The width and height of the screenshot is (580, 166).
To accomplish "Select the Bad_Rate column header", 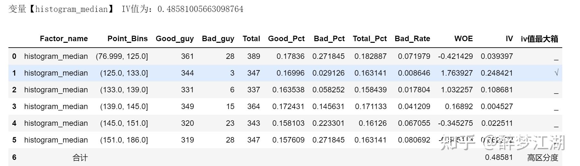I will tap(412, 39).
